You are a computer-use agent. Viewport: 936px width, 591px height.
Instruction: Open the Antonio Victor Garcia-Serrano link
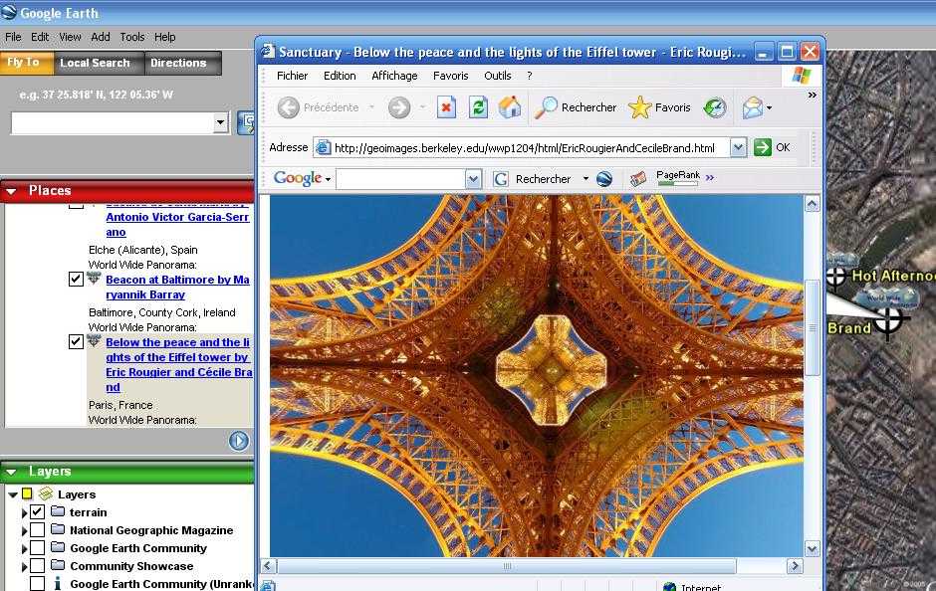177,224
